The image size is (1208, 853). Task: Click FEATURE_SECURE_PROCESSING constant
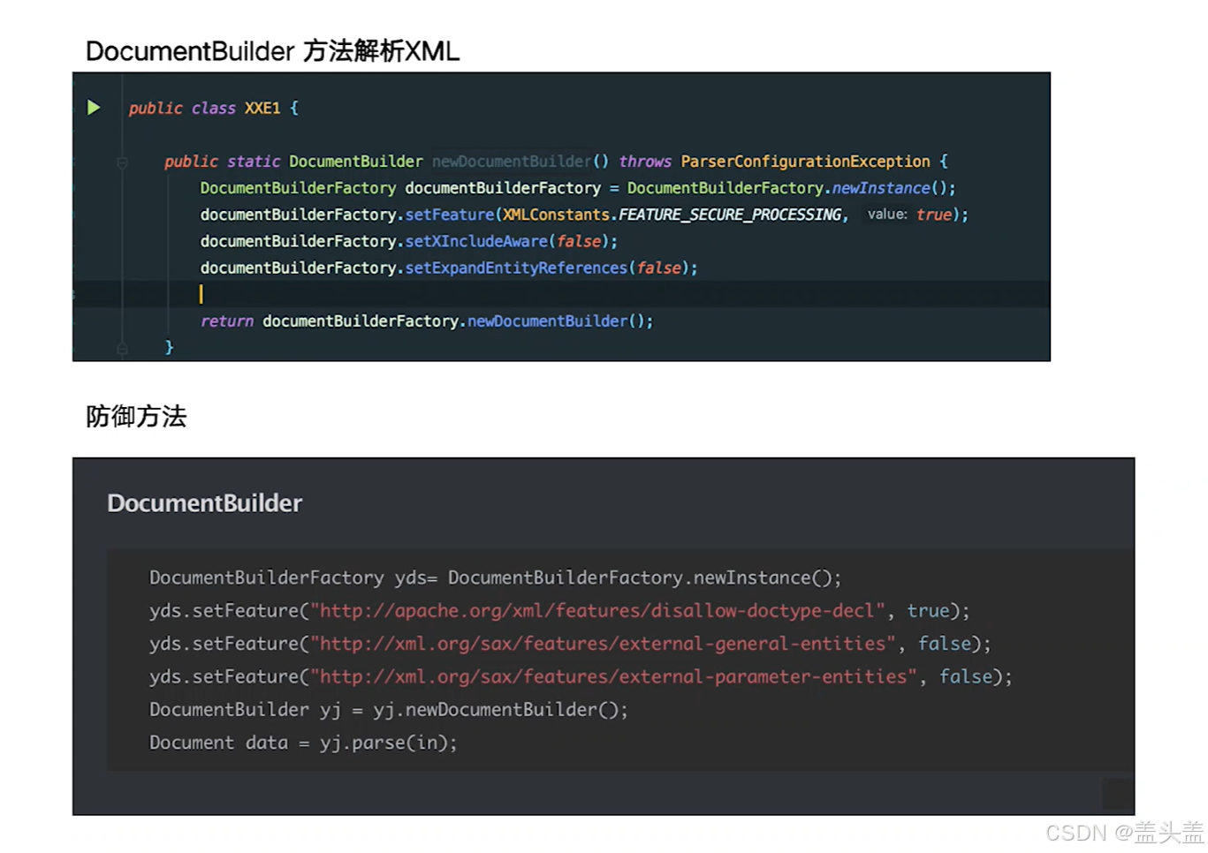729,215
